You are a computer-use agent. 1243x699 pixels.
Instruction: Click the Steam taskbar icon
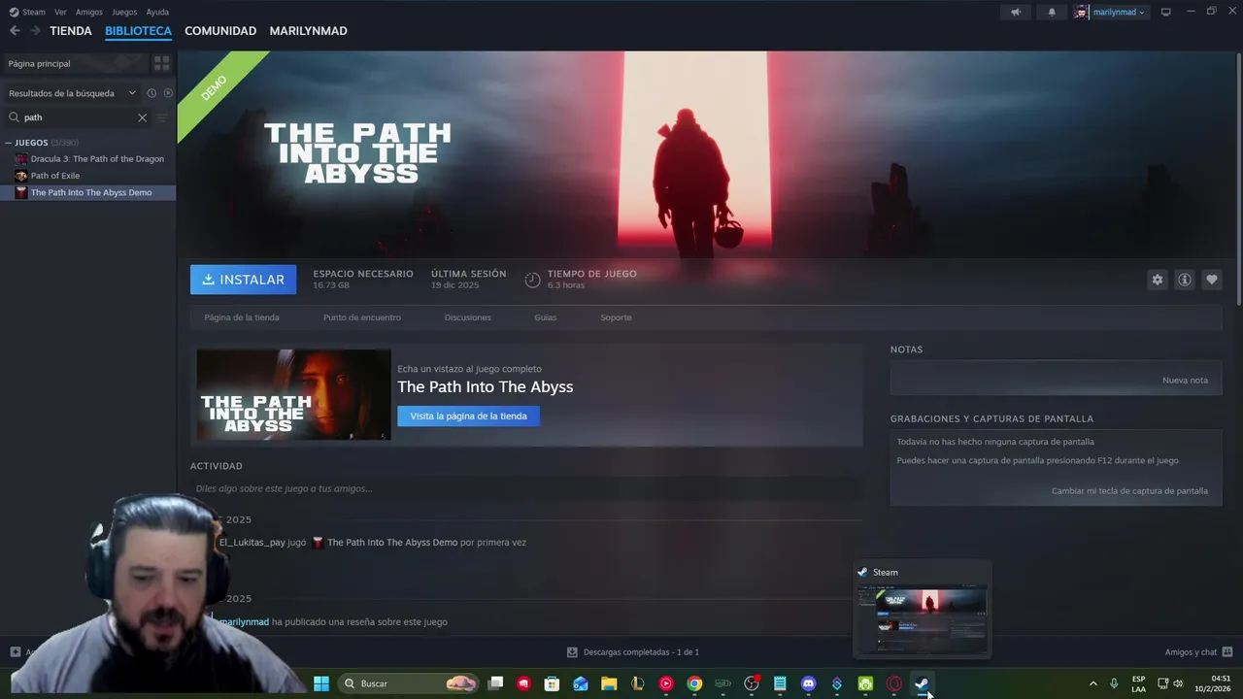tap(922, 683)
